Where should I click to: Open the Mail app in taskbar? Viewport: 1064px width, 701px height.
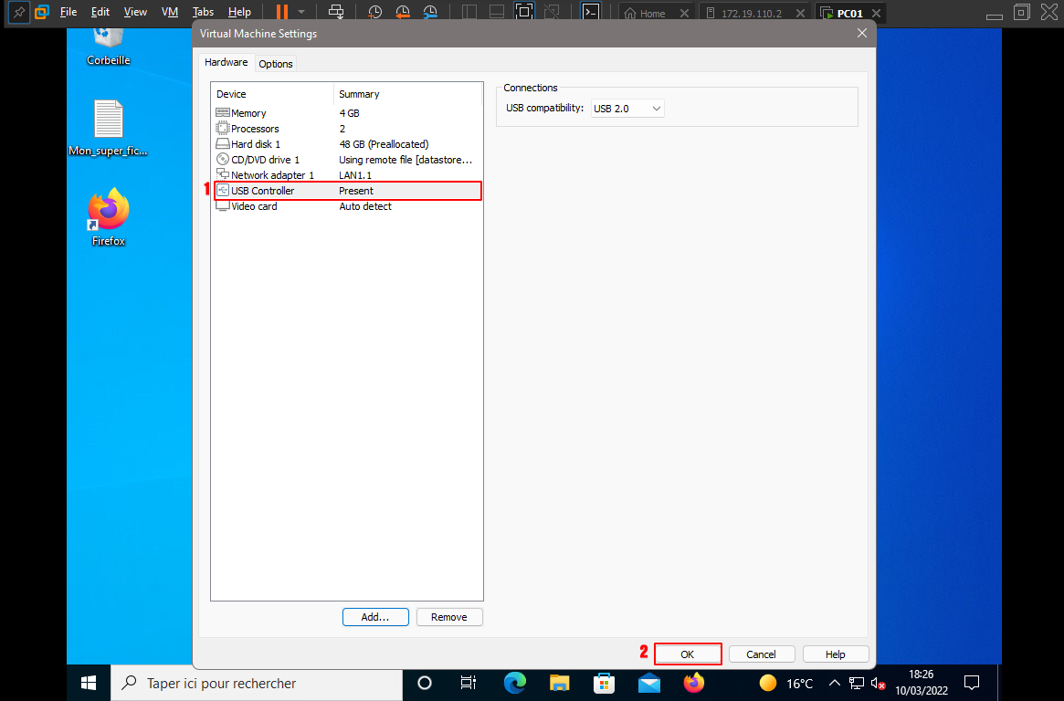[x=649, y=682]
